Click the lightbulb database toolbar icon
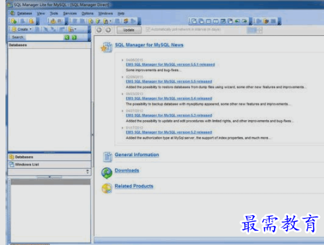324x245 pixels. 91,21
